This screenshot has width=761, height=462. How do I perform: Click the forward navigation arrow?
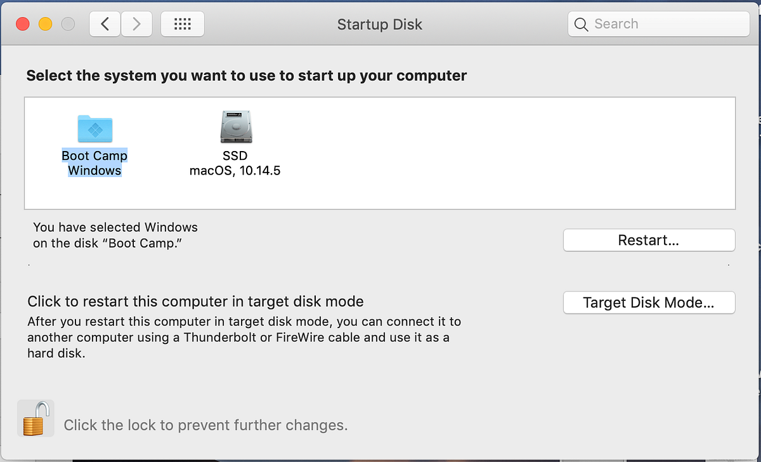pyautogui.click(x=136, y=23)
